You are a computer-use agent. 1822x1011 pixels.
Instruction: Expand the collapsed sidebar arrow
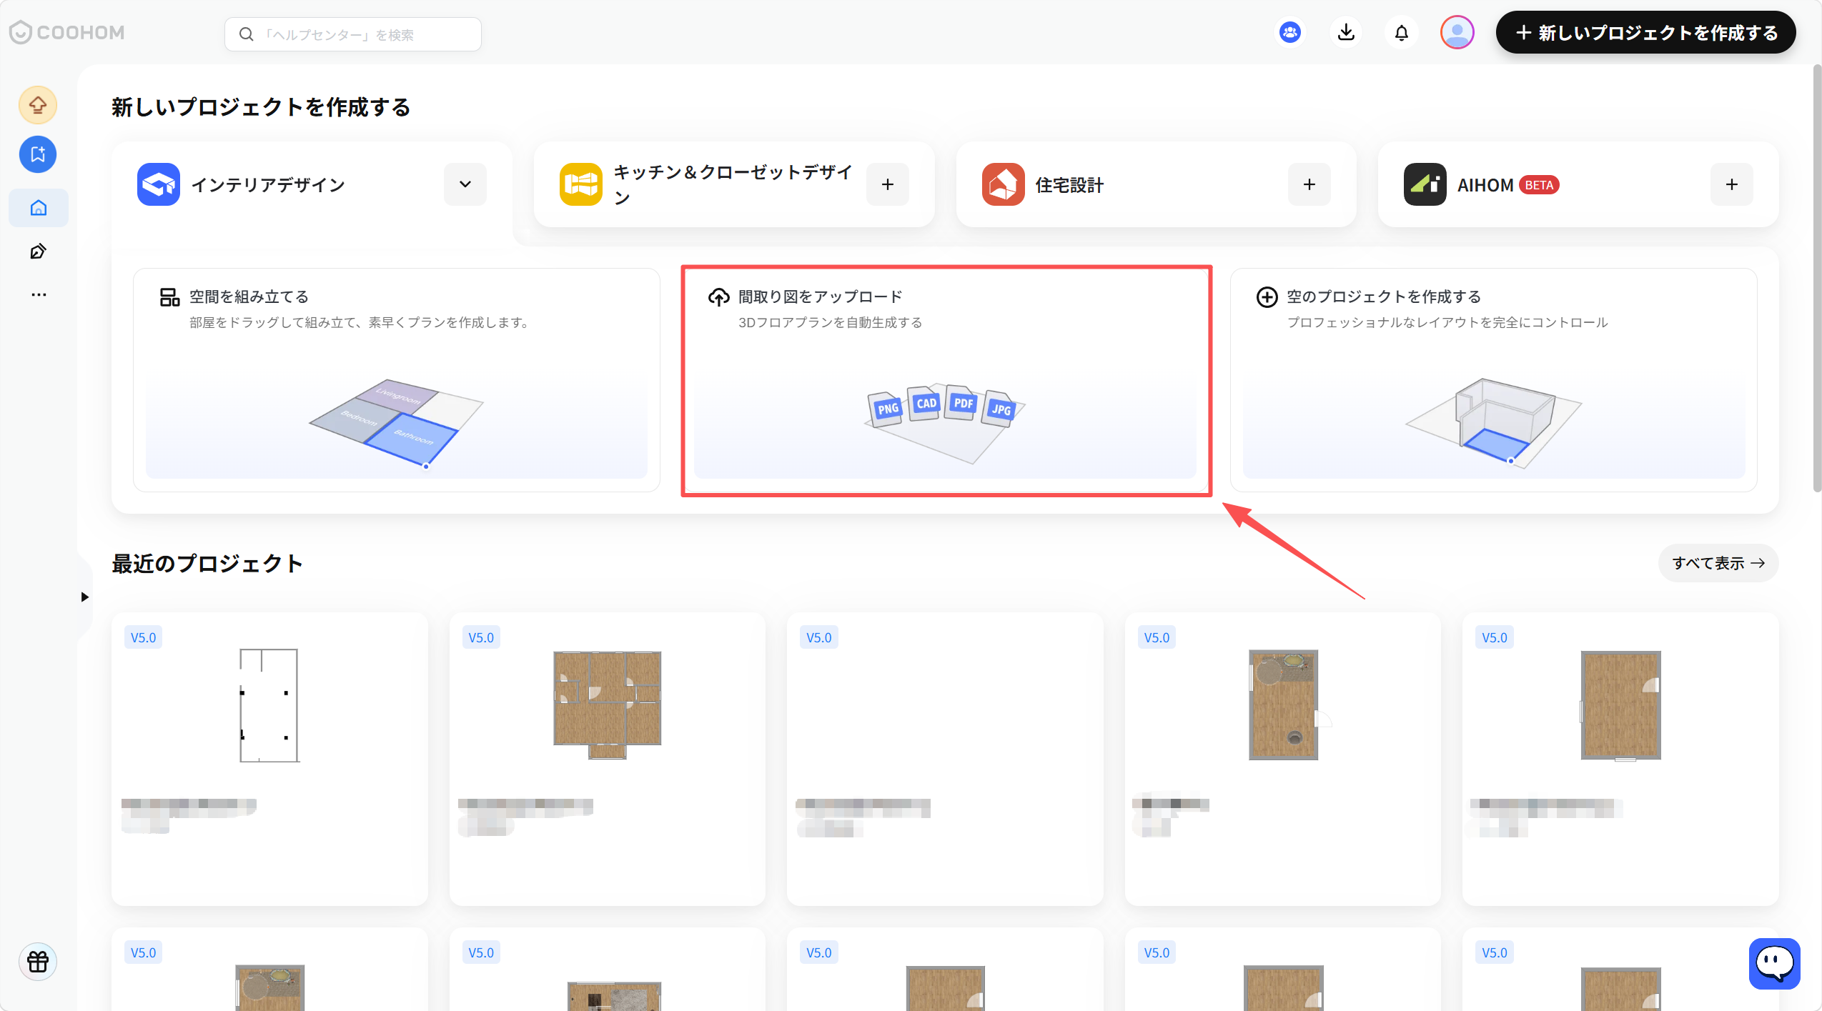85,597
